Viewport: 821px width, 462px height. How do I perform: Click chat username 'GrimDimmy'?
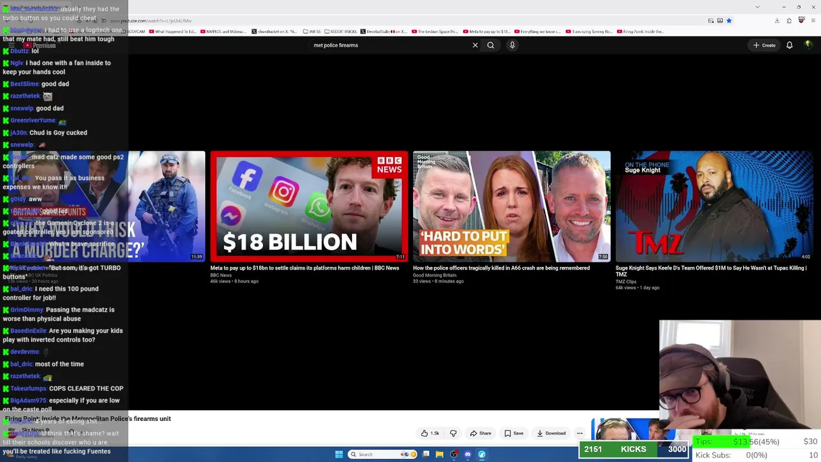26,310
